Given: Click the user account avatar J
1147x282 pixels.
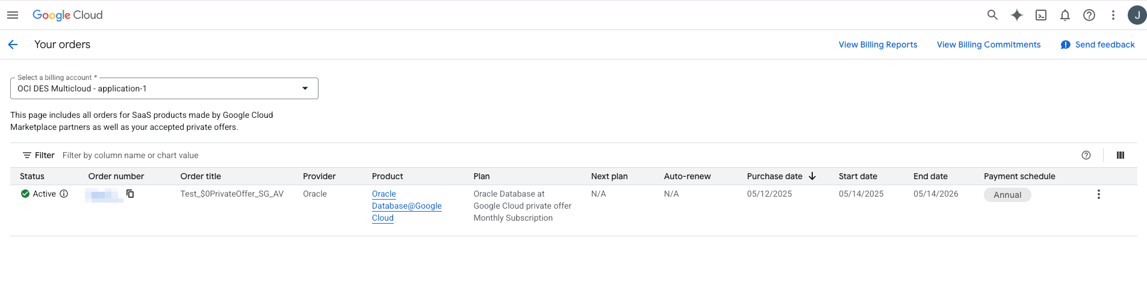Looking at the screenshot, I should pyautogui.click(x=1136, y=15).
